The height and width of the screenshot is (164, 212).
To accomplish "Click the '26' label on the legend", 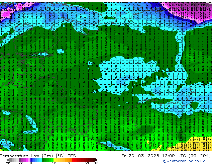I will [70, 163].
